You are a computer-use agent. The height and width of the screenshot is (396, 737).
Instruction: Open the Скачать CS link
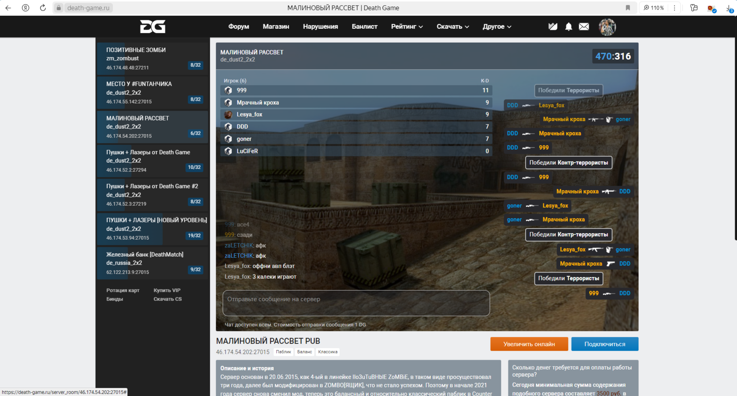point(167,299)
